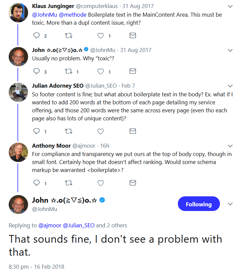The width and height of the screenshot is (245, 272).
Task: Send Julian Adorney's tweet via direct message
Action: click(x=133, y=131)
